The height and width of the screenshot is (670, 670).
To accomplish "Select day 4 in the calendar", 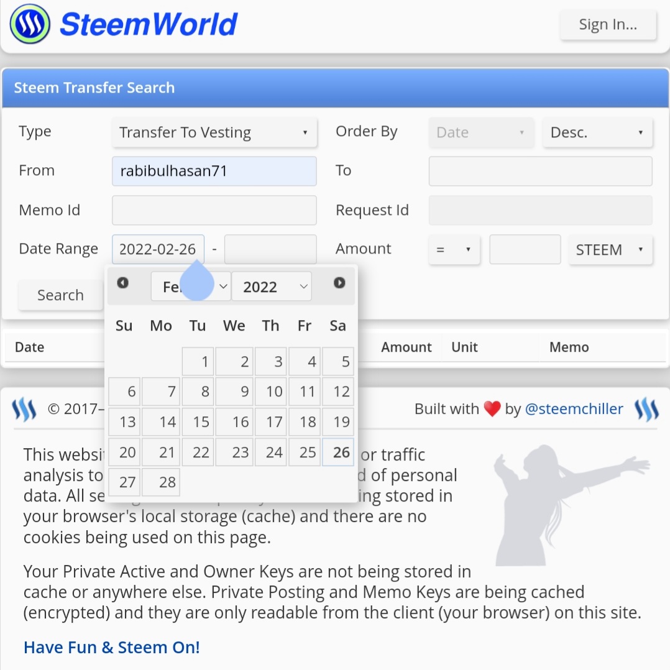I will click(x=305, y=362).
